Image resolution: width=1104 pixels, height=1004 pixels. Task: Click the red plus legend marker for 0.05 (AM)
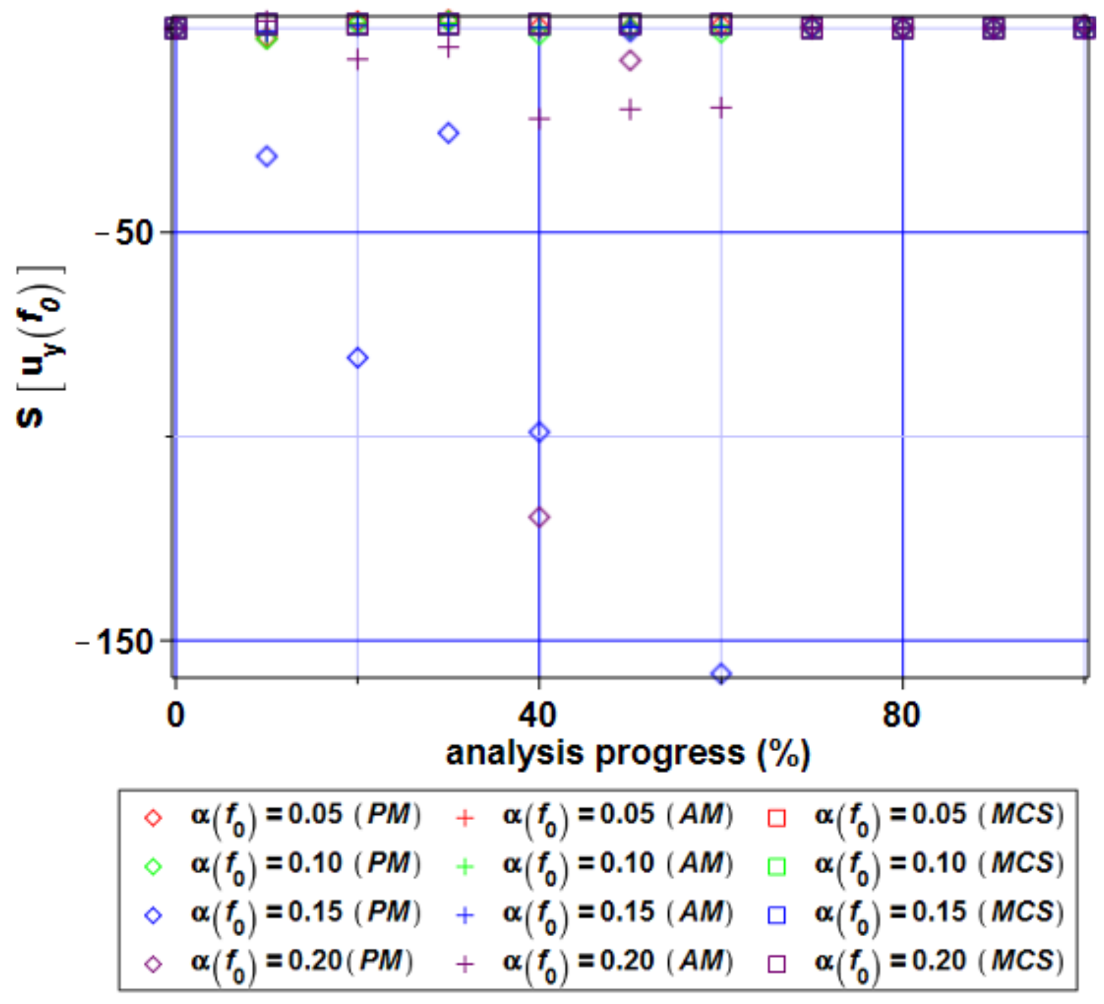tap(465, 818)
